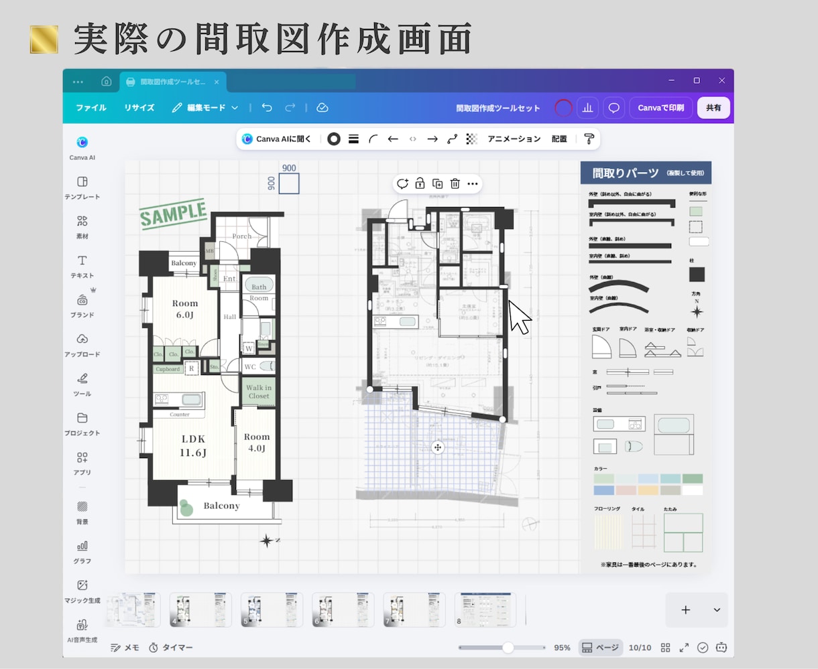This screenshot has width=818, height=669.
Task: Click the 共有 (Share) button
Action: (713, 108)
